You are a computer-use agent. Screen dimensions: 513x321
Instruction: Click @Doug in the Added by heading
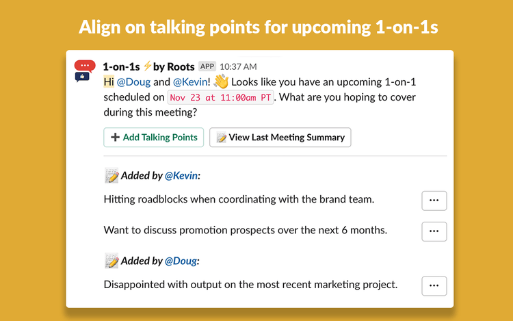pos(181,261)
